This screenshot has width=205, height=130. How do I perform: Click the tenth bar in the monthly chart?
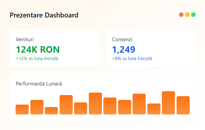154,109
